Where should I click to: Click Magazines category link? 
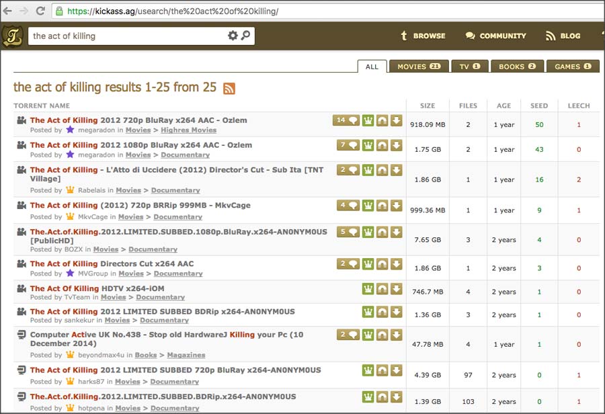pyautogui.click(x=186, y=355)
